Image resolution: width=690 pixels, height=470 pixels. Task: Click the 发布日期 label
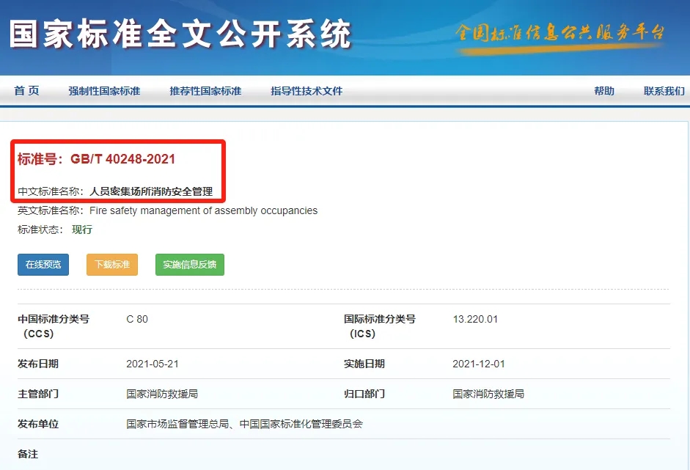[38, 364]
